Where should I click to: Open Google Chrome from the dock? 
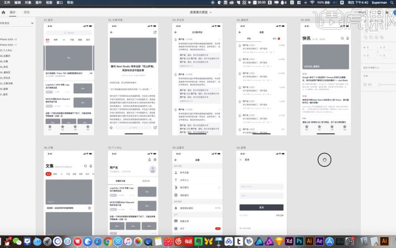pos(108,242)
